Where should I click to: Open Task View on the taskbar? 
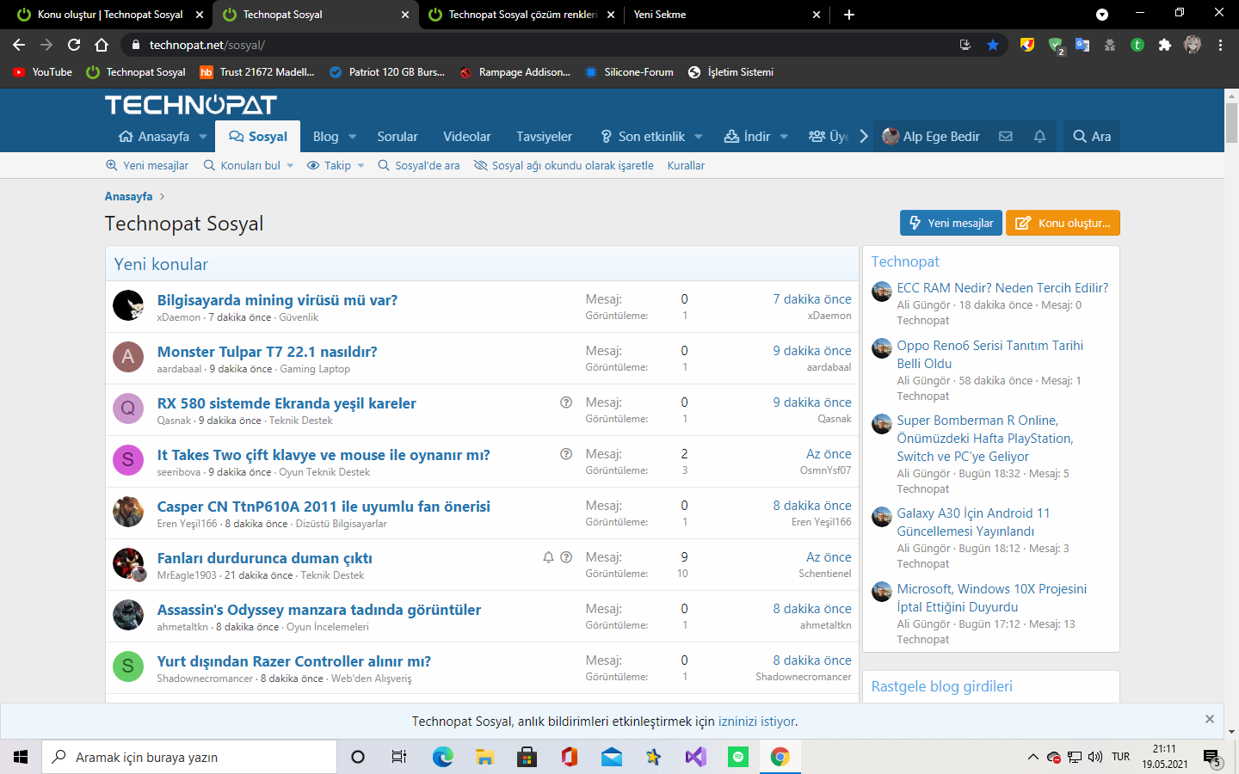click(x=399, y=757)
